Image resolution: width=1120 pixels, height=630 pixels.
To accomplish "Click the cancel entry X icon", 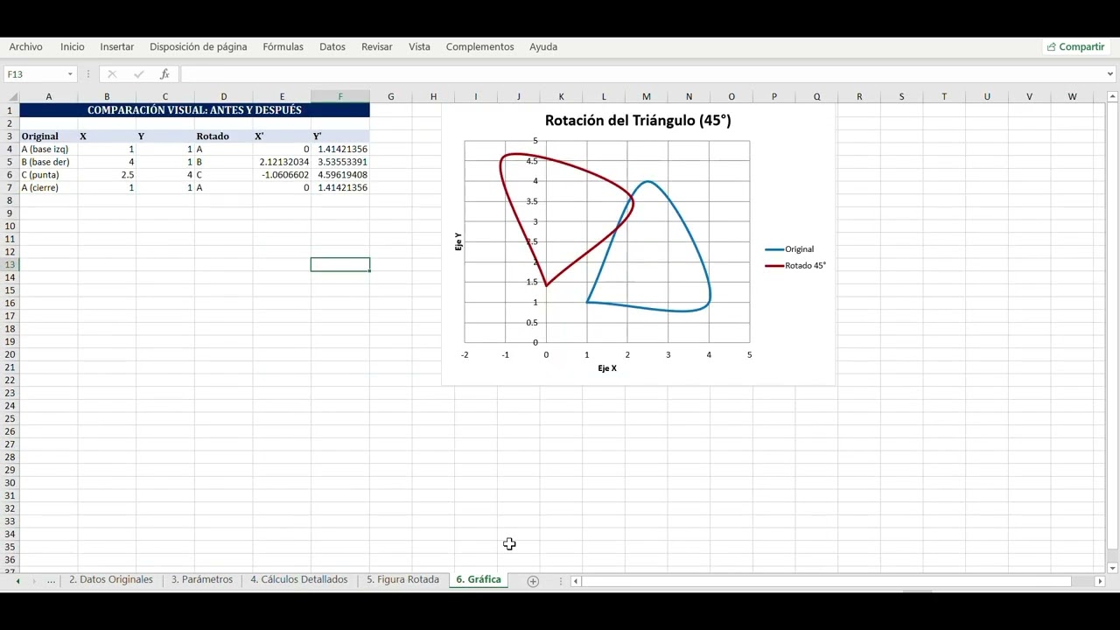I will 112,74.
